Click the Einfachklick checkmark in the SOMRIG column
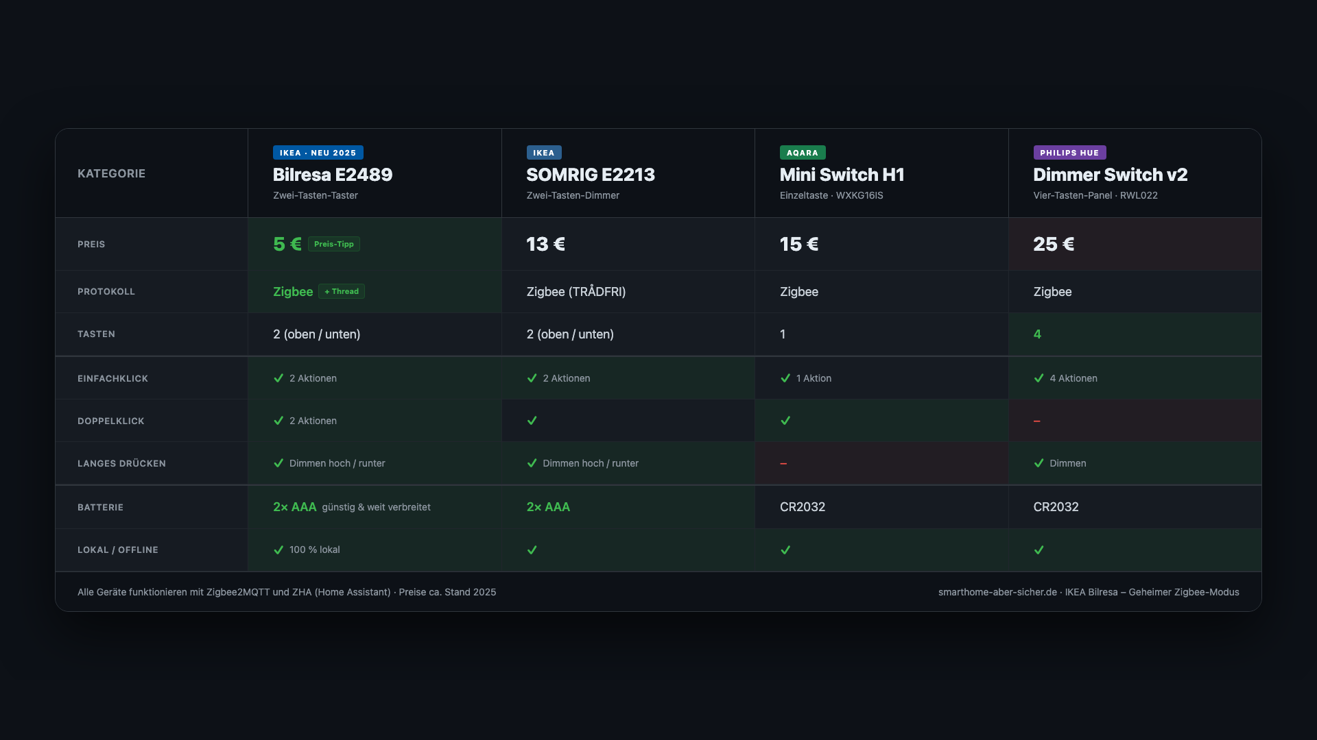 (x=532, y=378)
